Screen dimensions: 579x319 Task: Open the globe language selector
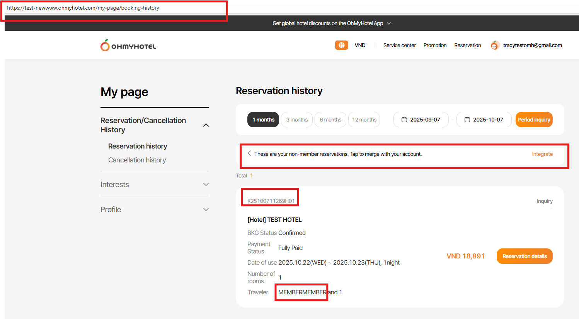(341, 45)
